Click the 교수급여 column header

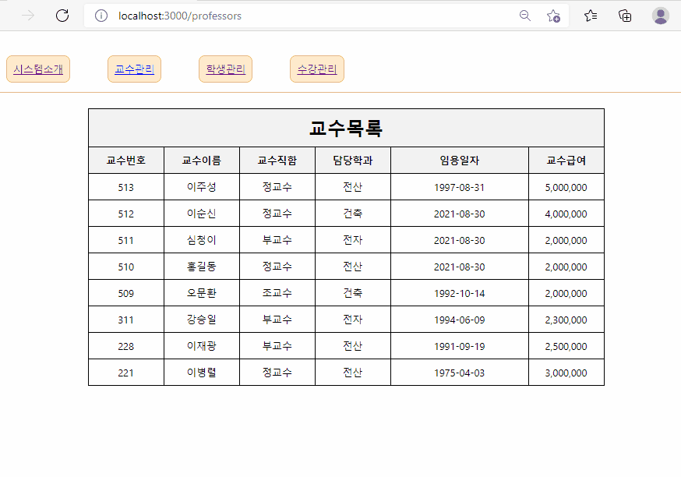566,161
